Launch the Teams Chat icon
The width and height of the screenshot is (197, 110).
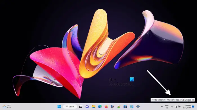87,107
